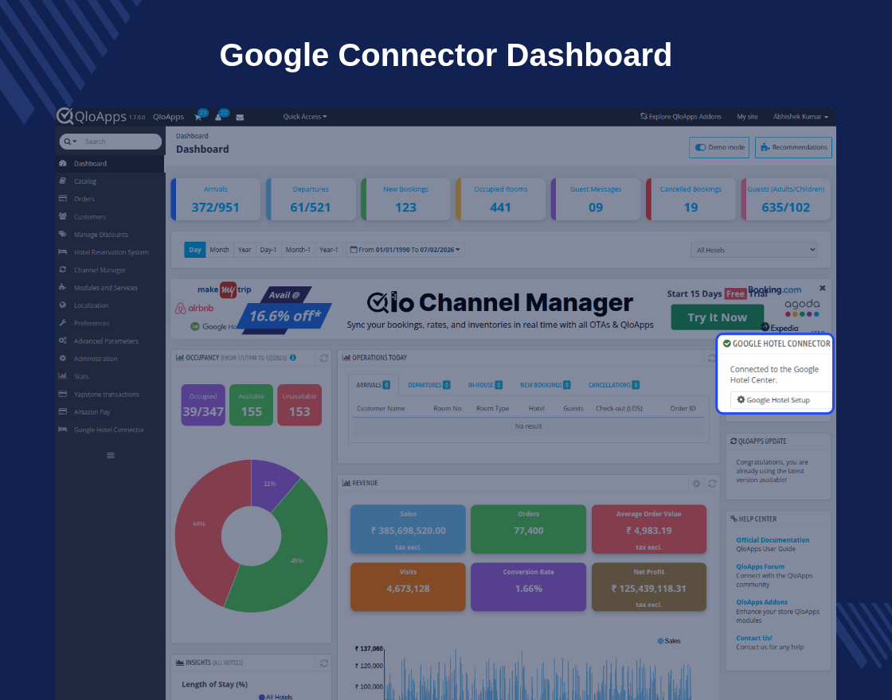
Task: Open the search filter dropdown arrow
Action: point(71,142)
